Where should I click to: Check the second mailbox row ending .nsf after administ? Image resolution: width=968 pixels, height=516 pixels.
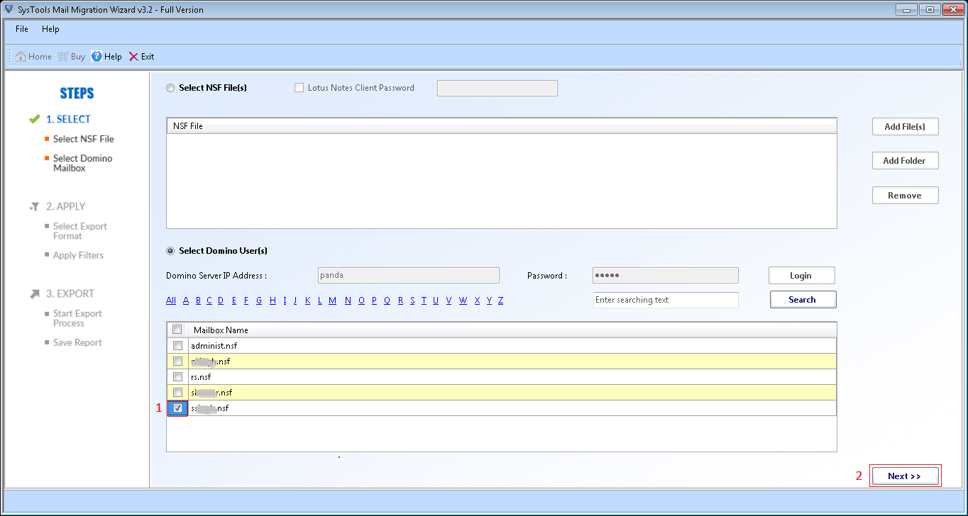point(177,361)
